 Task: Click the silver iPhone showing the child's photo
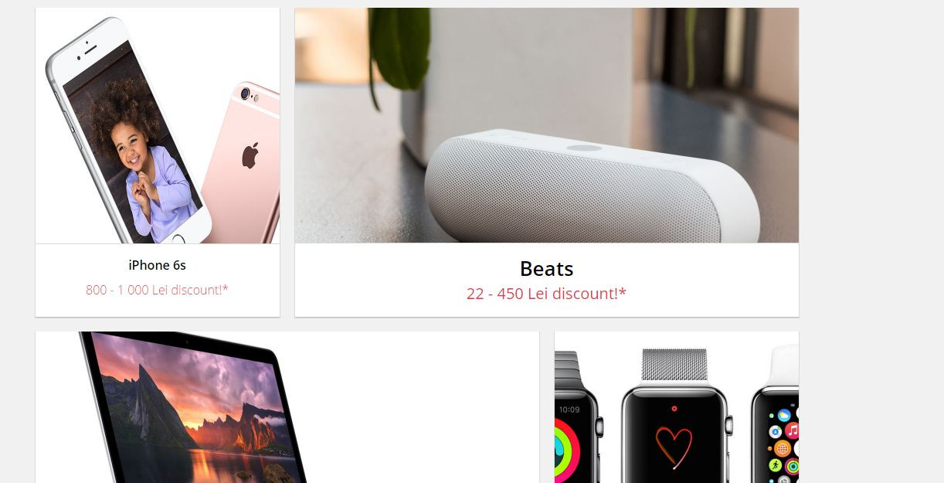127,130
